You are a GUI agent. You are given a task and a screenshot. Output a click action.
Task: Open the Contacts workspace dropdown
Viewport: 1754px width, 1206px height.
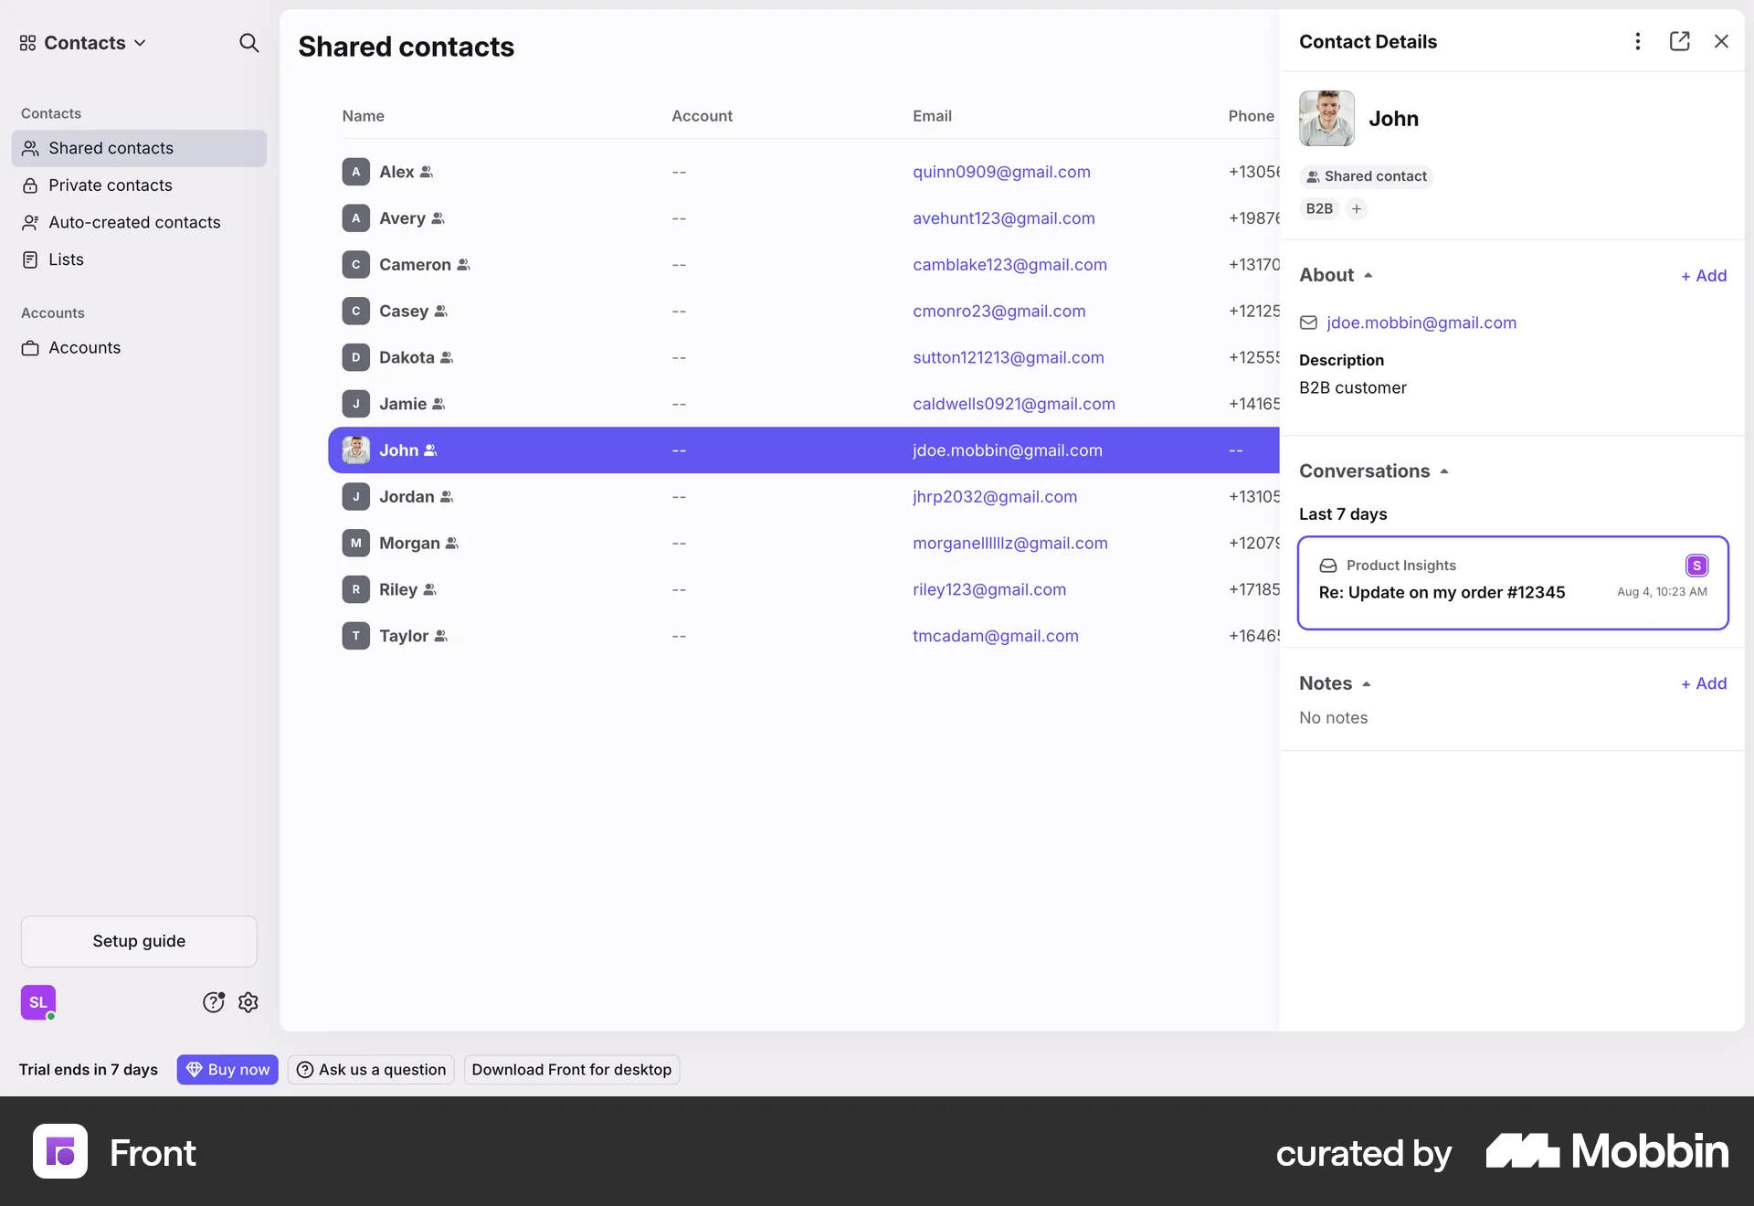click(x=84, y=43)
